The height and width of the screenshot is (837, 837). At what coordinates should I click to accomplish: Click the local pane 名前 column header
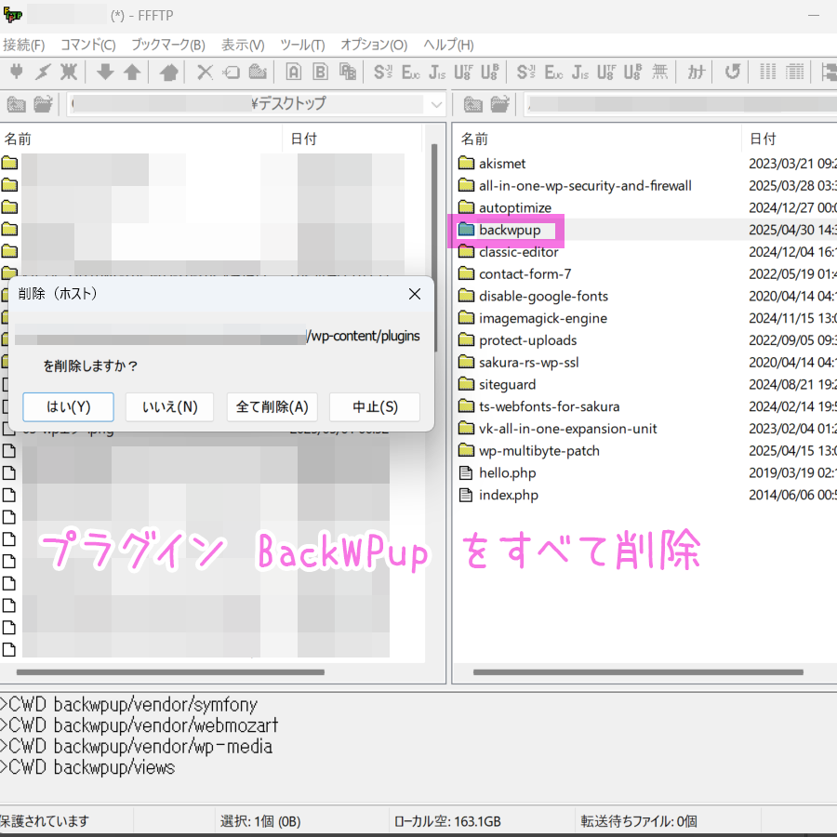tap(141, 139)
